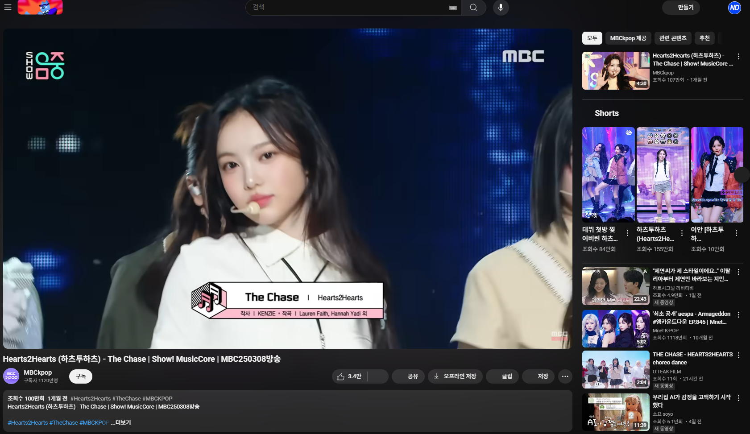Screen dimensions: 750x434
Task: Click the magnifier search button
Action: 473,8
